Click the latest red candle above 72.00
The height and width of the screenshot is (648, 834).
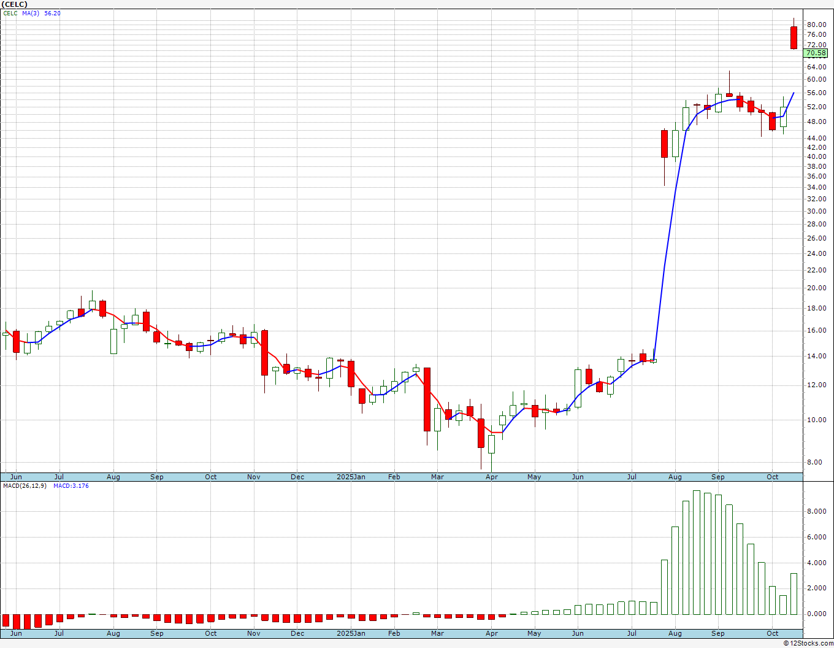tap(794, 37)
